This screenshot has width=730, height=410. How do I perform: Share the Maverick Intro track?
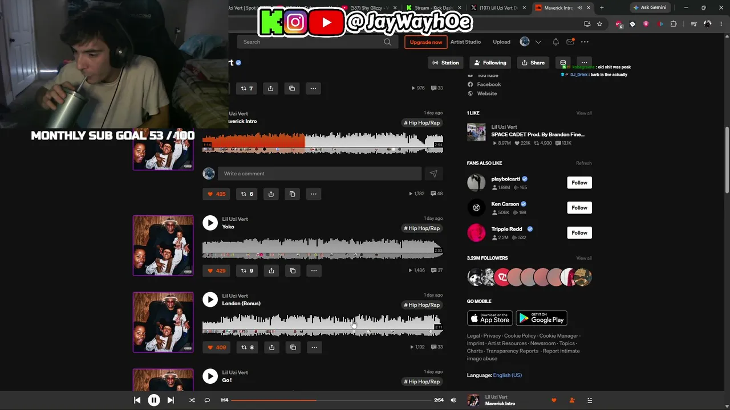tap(271, 194)
